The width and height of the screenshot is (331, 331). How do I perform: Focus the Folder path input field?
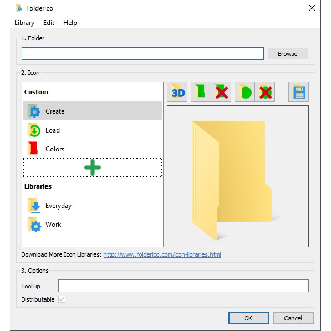click(x=142, y=53)
